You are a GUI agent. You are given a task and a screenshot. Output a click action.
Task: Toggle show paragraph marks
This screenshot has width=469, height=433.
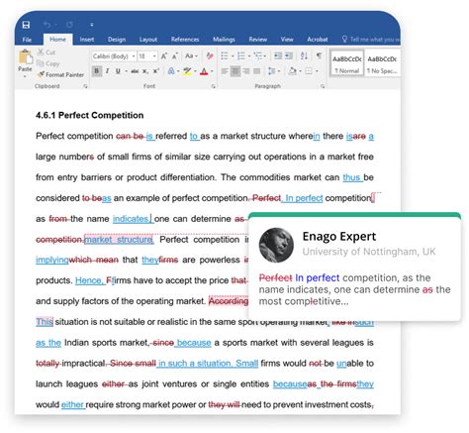(319, 55)
